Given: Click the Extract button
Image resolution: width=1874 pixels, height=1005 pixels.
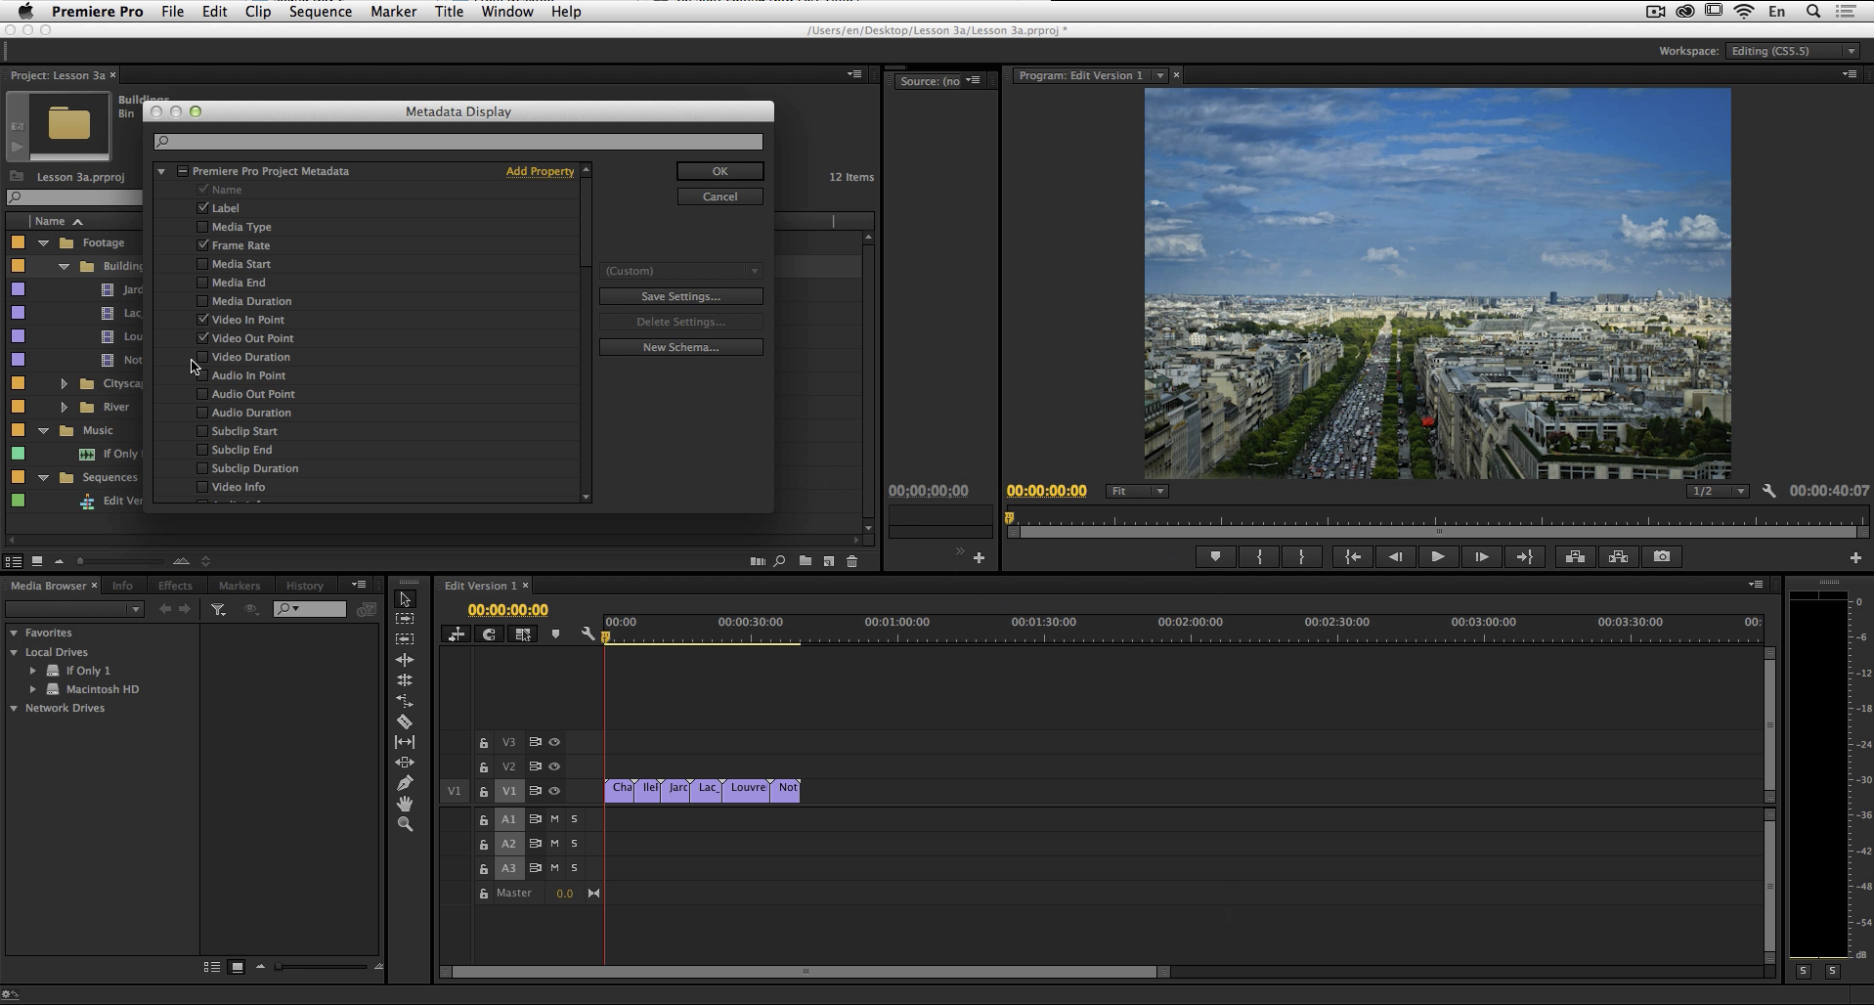Looking at the screenshot, I should click(x=1618, y=556).
